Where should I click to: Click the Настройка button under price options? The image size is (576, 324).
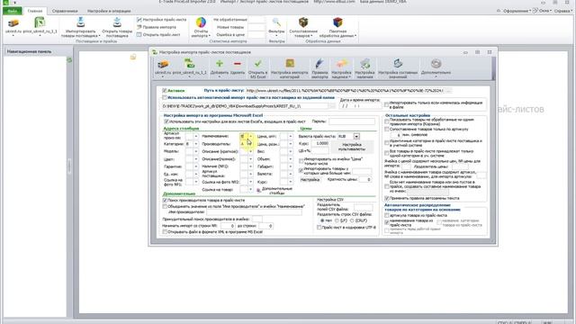pyautogui.click(x=310, y=180)
